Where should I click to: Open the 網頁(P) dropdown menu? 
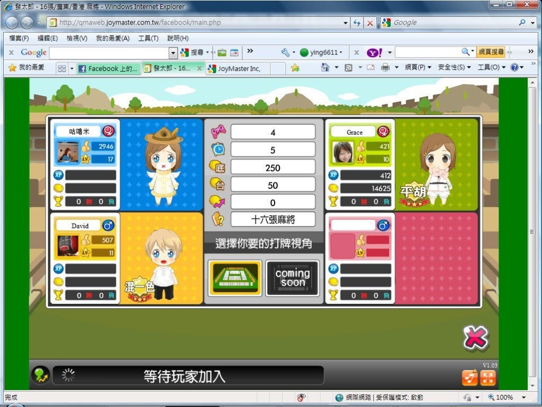coord(418,67)
